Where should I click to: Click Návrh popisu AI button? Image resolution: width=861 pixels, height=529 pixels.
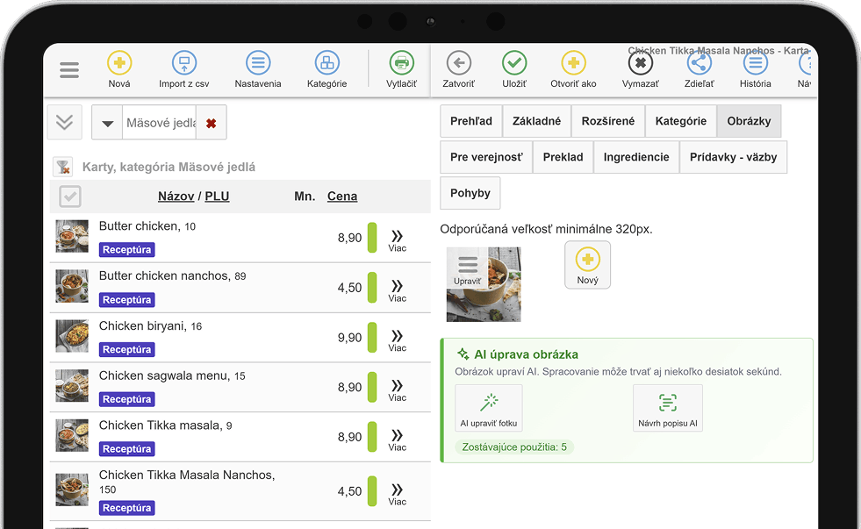668,408
